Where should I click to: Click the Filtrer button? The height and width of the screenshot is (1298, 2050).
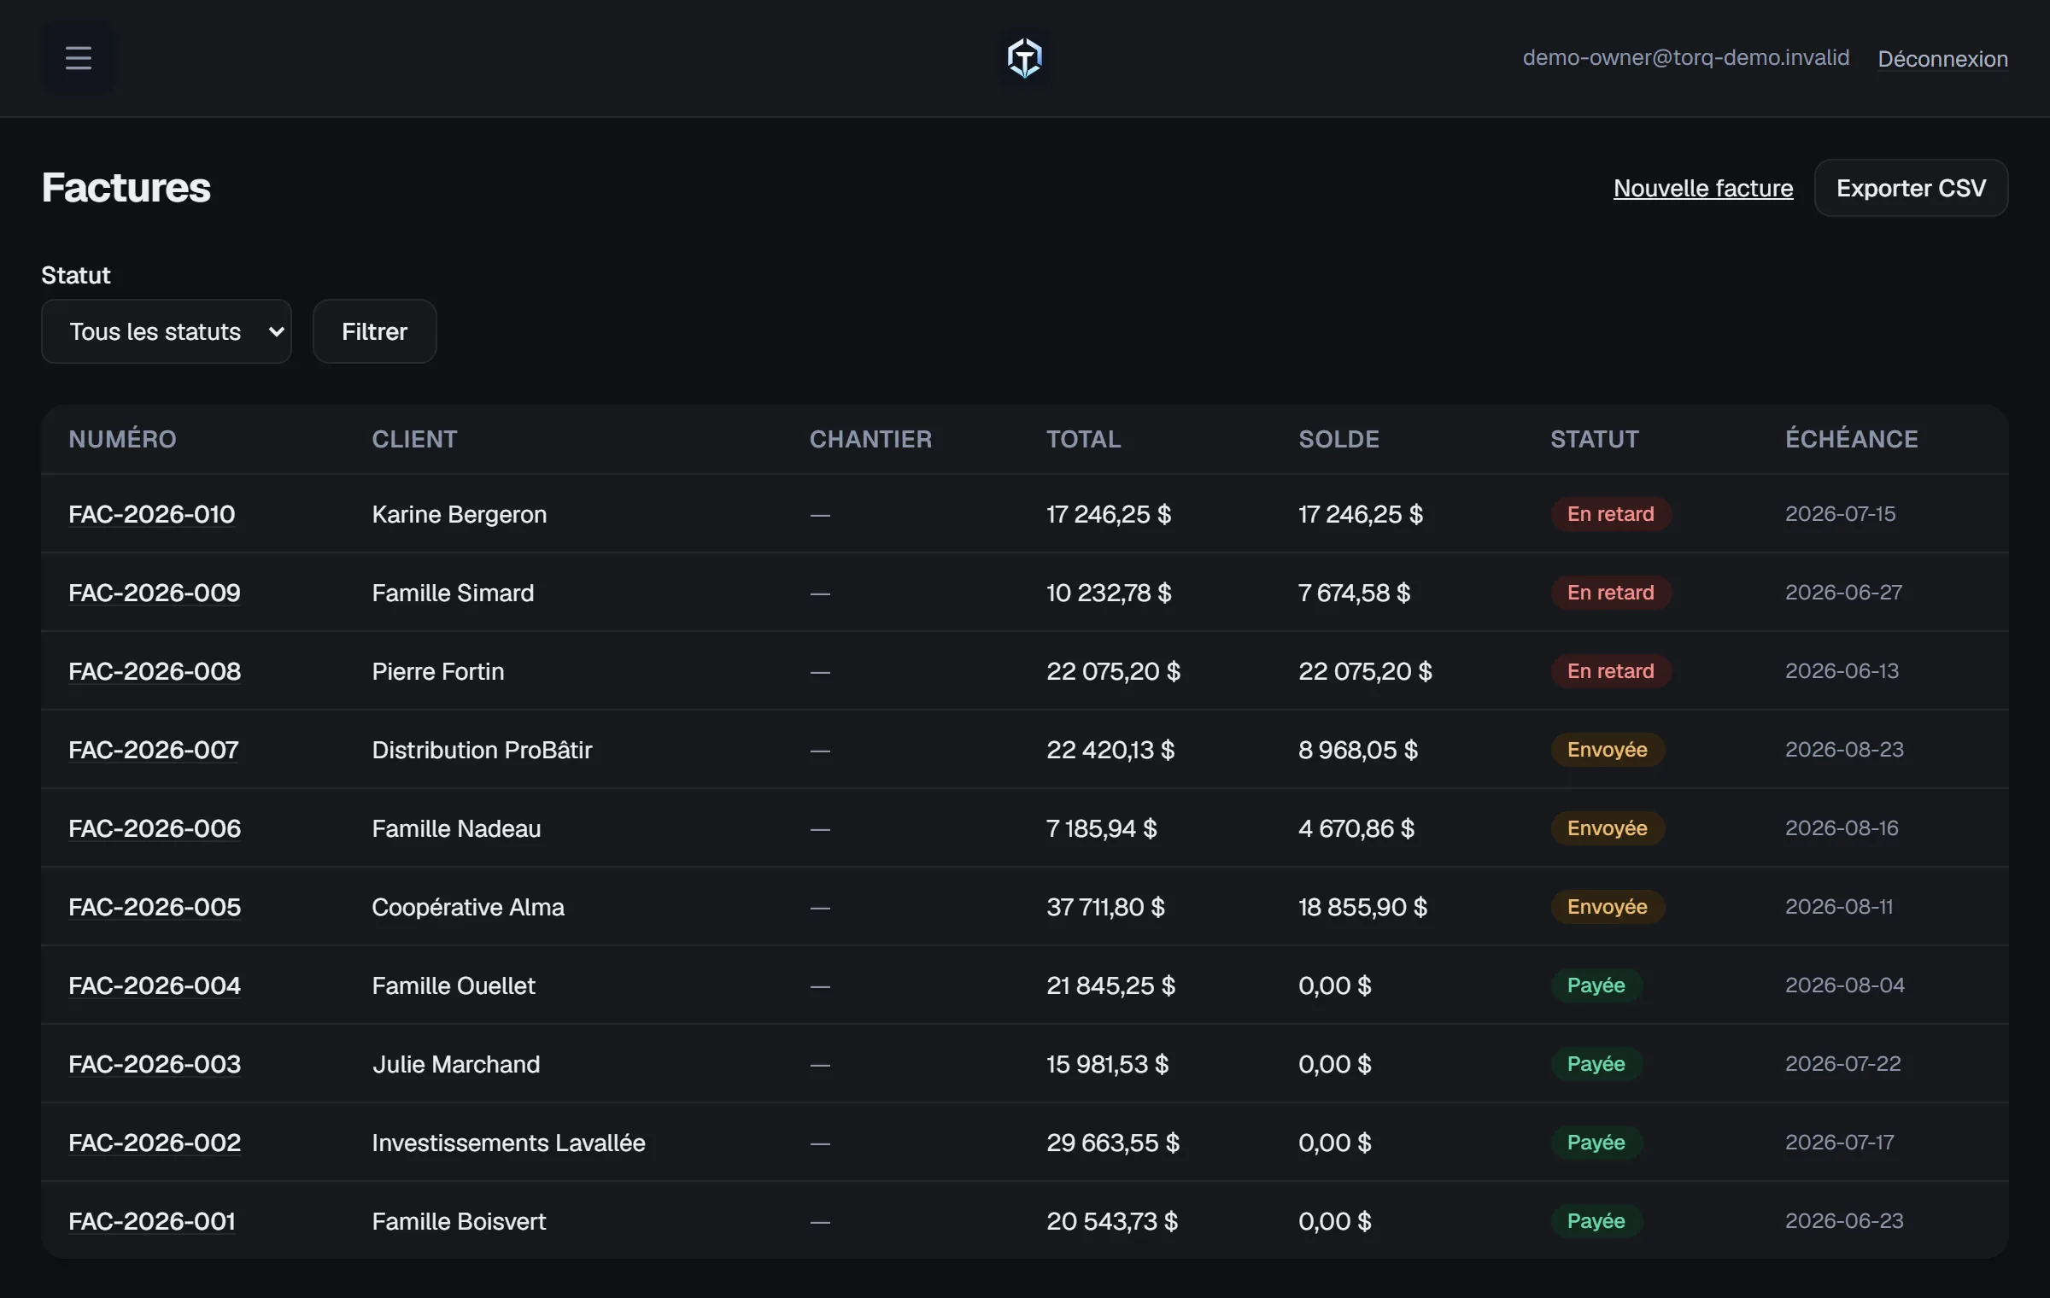point(375,331)
